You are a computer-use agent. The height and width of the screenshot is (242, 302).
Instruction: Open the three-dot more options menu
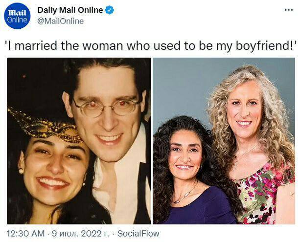click(x=289, y=10)
